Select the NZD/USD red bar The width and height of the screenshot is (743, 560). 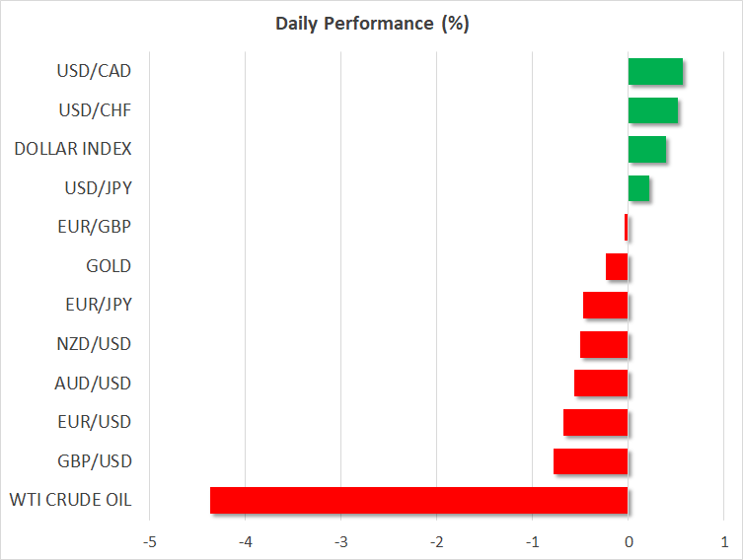tap(604, 344)
